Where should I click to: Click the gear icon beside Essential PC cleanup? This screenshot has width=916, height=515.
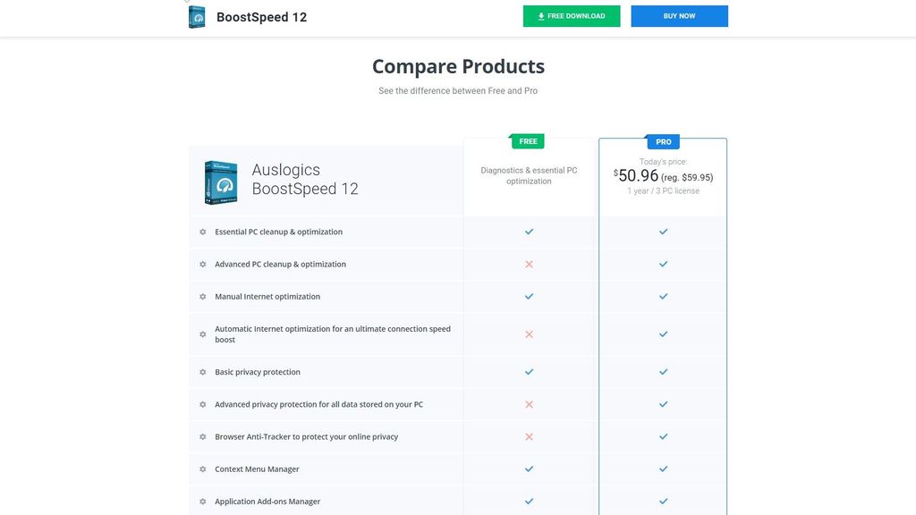click(x=202, y=232)
